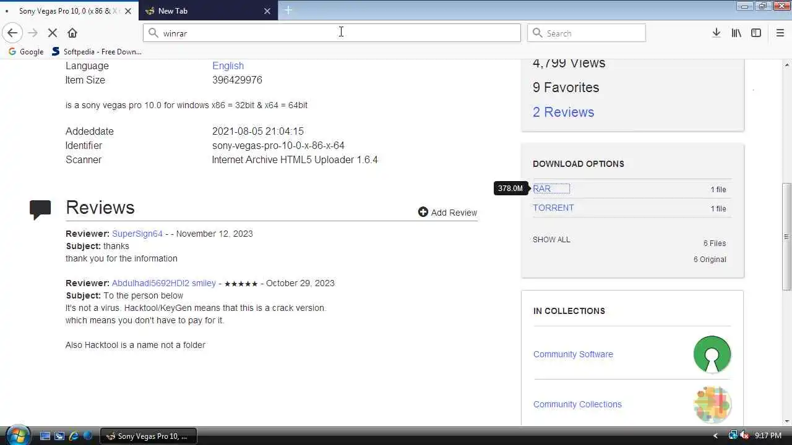Open the English language link
The width and height of the screenshot is (792, 445).
pos(228,66)
